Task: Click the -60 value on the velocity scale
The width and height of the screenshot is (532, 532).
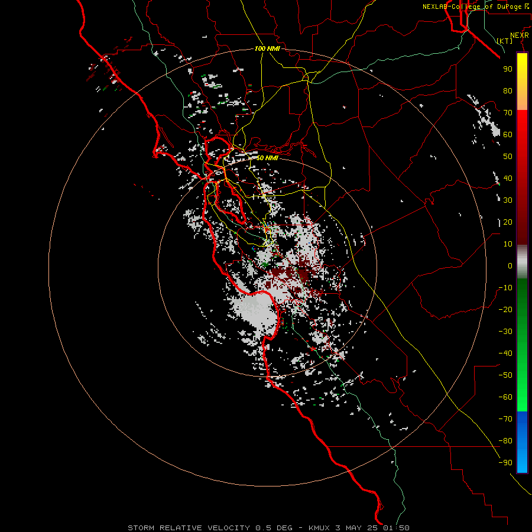Action: click(505, 397)
